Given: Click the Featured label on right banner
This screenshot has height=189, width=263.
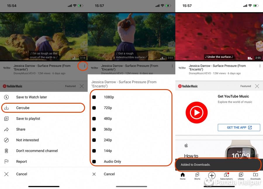Looking at the screenshot, I should [x=245, y=86].
